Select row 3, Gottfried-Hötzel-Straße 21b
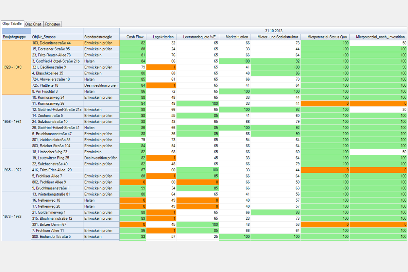 (57, 61)
